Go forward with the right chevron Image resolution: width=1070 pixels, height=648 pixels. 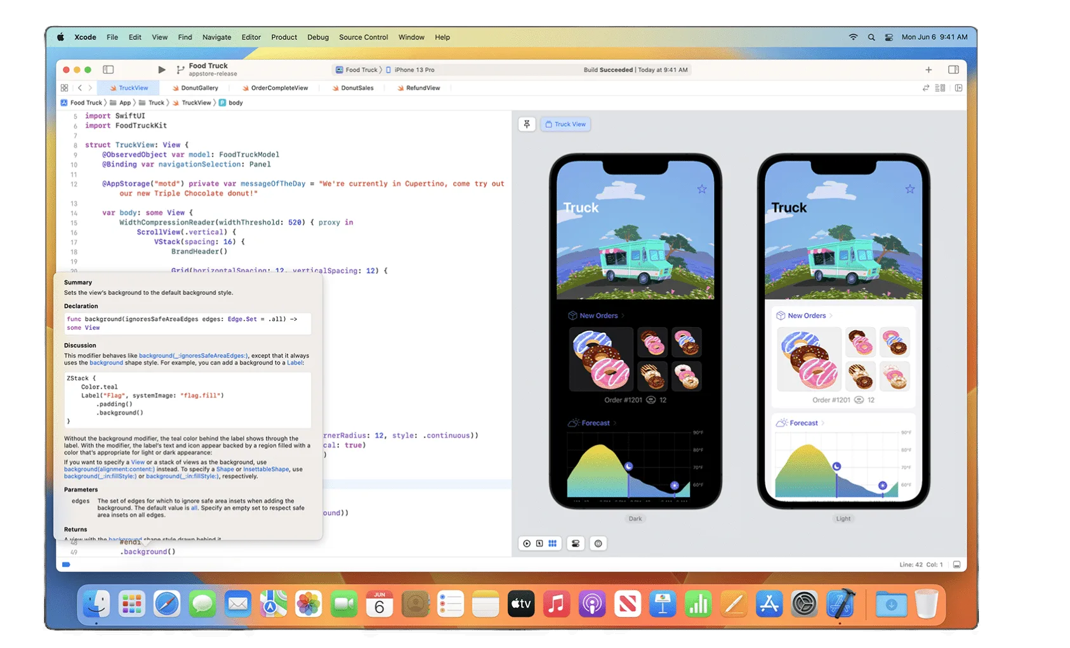point(90,88)
